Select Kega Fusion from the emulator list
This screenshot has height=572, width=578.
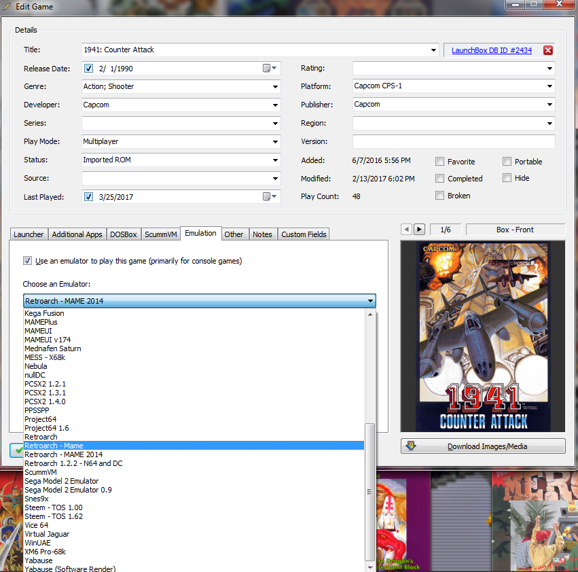pyautogui.click(x=194, y=313)
